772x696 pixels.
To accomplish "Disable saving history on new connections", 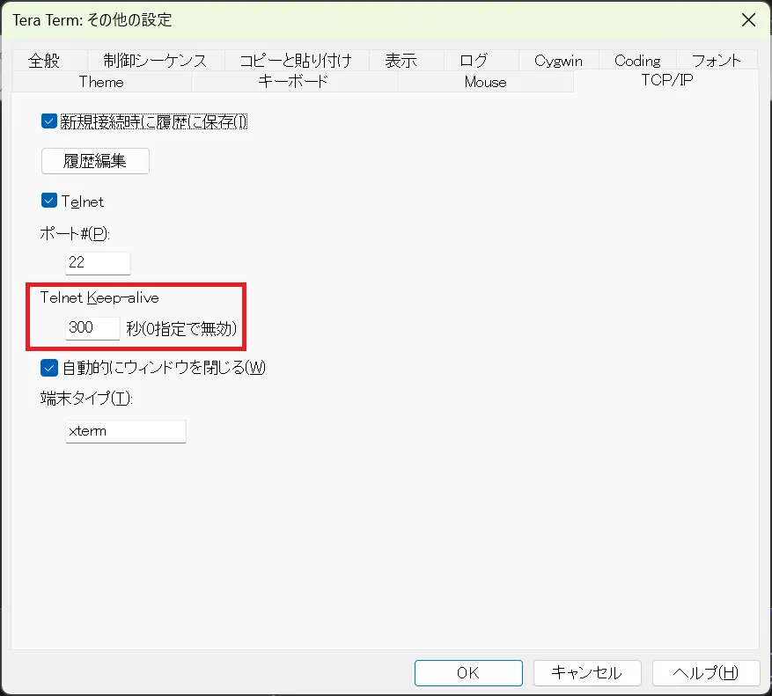I will click(49, 121).
